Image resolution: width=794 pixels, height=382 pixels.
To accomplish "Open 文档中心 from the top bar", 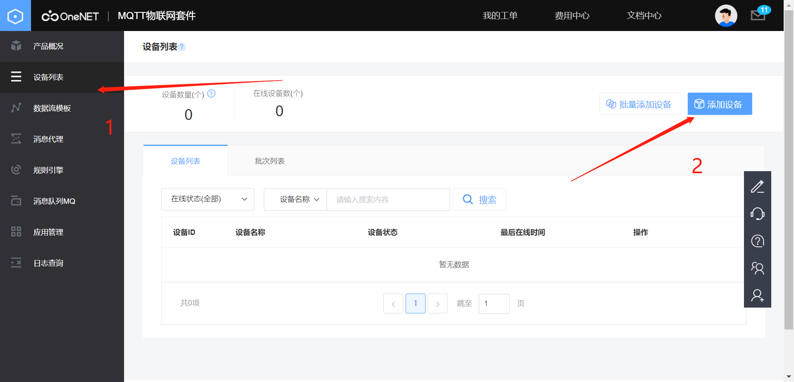I will tap(643, 15).
